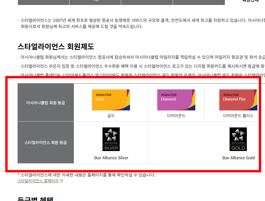Click the 등급별 혜택 heading
Image resolution: width=265 pixels, height=201 pixels.
coord(35,199)
